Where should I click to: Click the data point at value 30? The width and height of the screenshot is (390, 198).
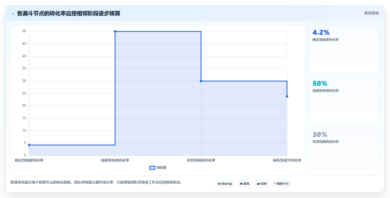click(x=201, y=81)
